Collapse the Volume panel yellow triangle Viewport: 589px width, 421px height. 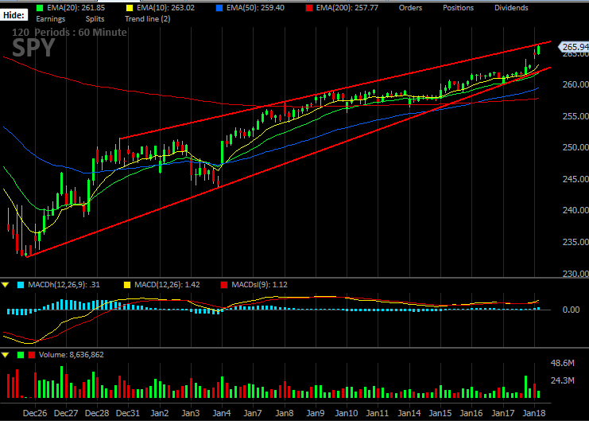tap(6, 355)
